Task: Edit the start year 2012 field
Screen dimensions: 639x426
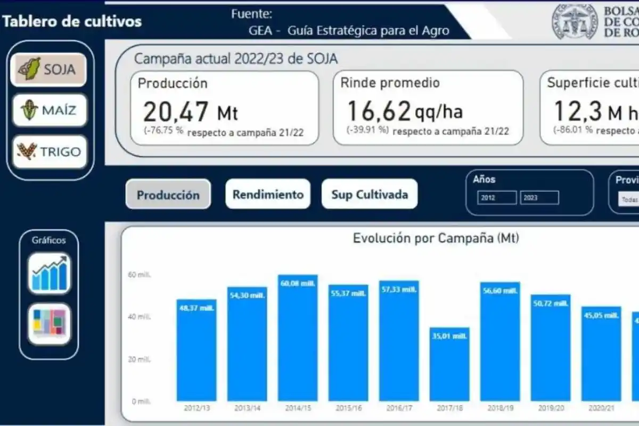Action: [497, 198]
